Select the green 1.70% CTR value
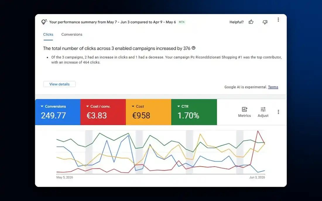 pos(188,116)
